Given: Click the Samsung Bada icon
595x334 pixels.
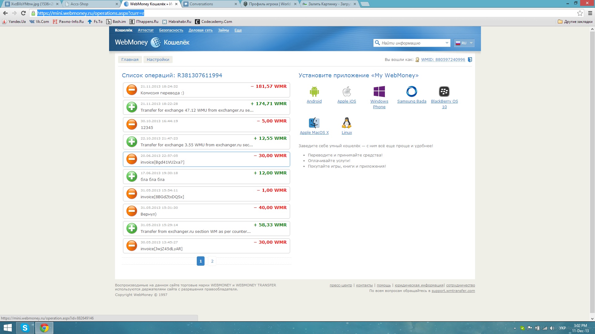Looking at the screenshot, I should point(412,92).
